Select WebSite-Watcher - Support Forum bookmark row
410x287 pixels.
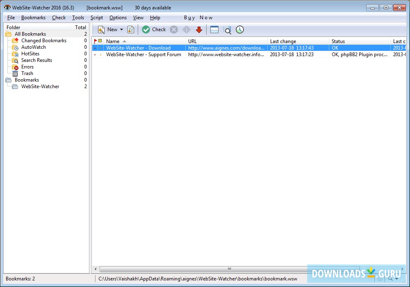point(249,55)
